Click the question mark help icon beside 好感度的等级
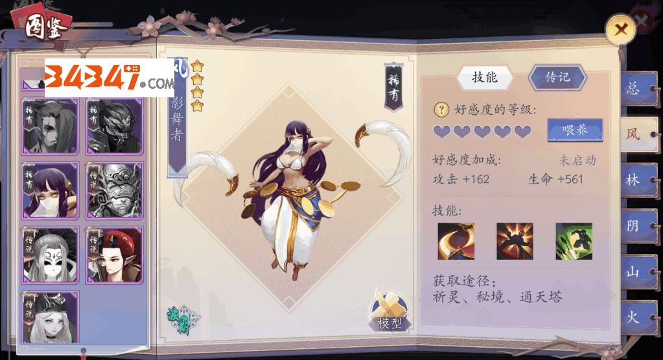This screenshot has height=360, width=663. click(x=441, y=110)
